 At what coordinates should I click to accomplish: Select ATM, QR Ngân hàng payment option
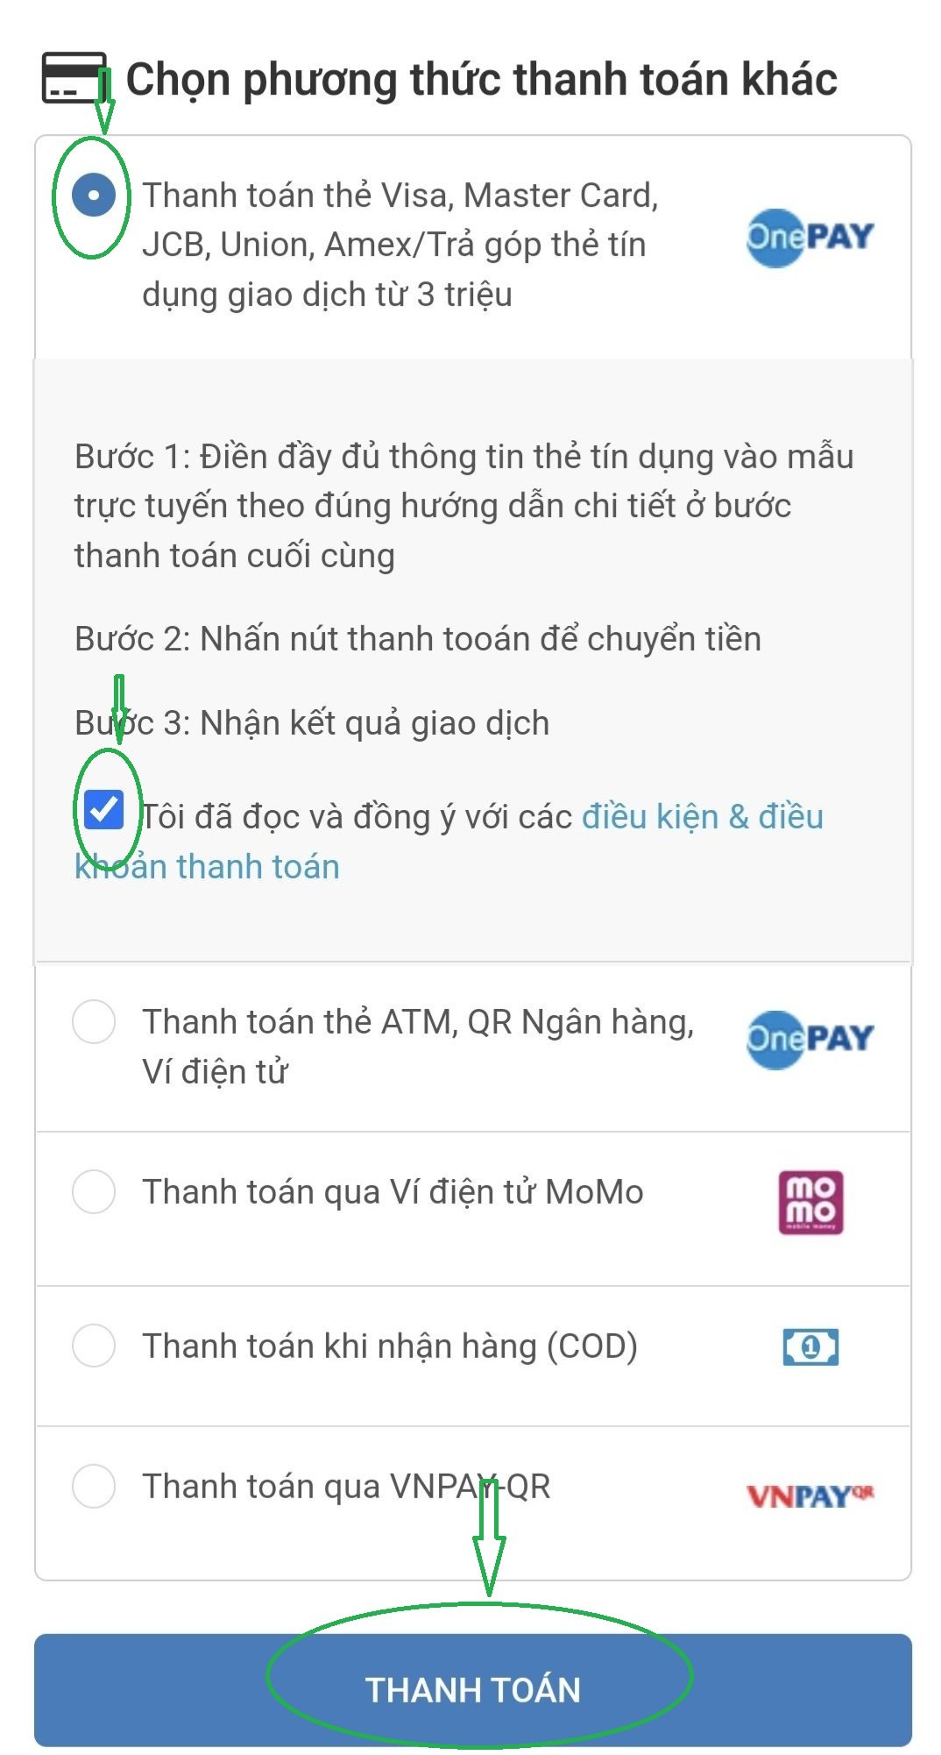coord(94,1022)
